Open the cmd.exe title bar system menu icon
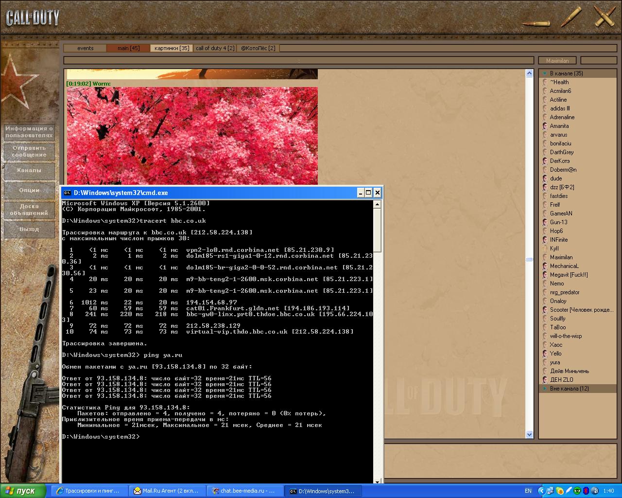 pyautogui.click(x=68, y=193)
